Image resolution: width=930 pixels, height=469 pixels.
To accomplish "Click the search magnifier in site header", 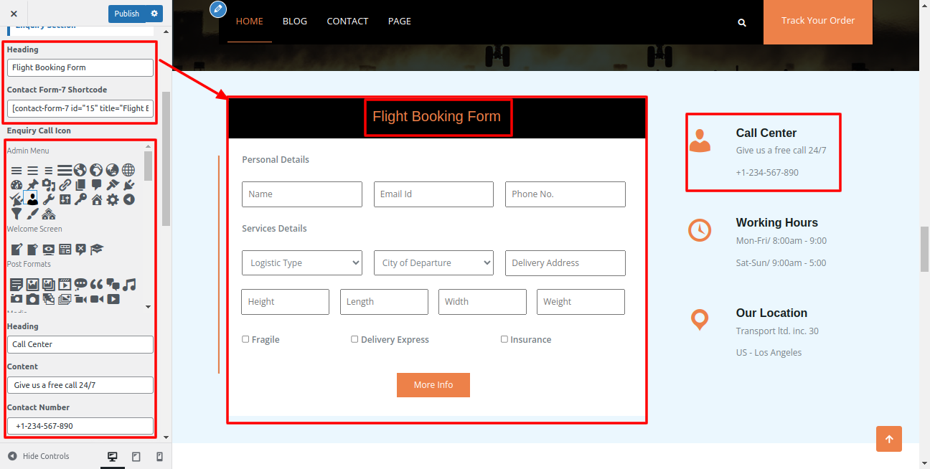I will 742,22.
